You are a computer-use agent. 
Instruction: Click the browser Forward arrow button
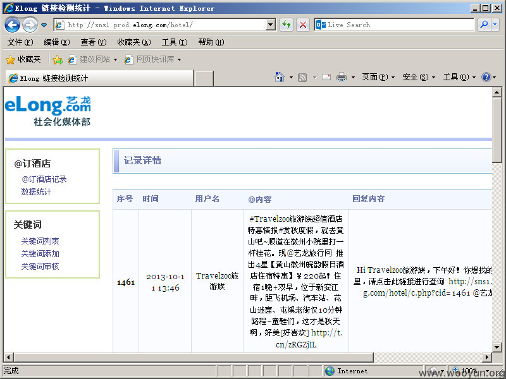pos(30,25)
